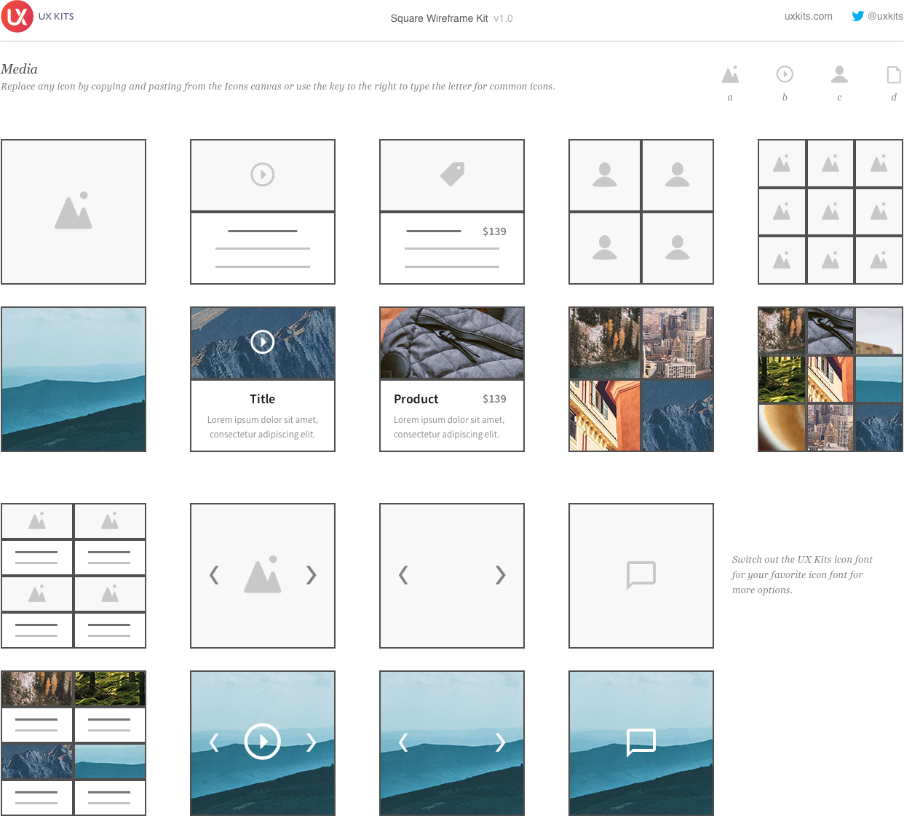Click the left chevron on the photo video carousel
The width and height of the screenshot is (904, 816).
click(214, 742)
